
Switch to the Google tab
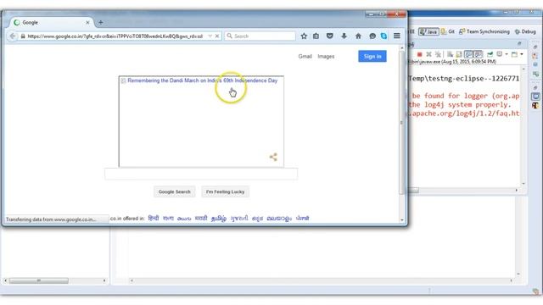coord(50,23)
